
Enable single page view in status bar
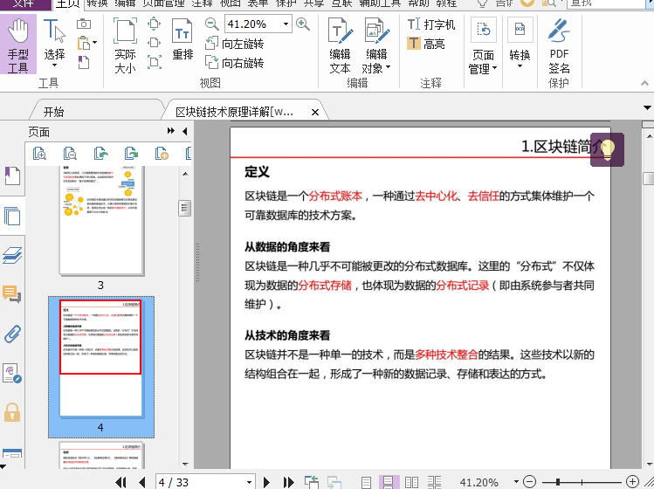coord(366,482)
